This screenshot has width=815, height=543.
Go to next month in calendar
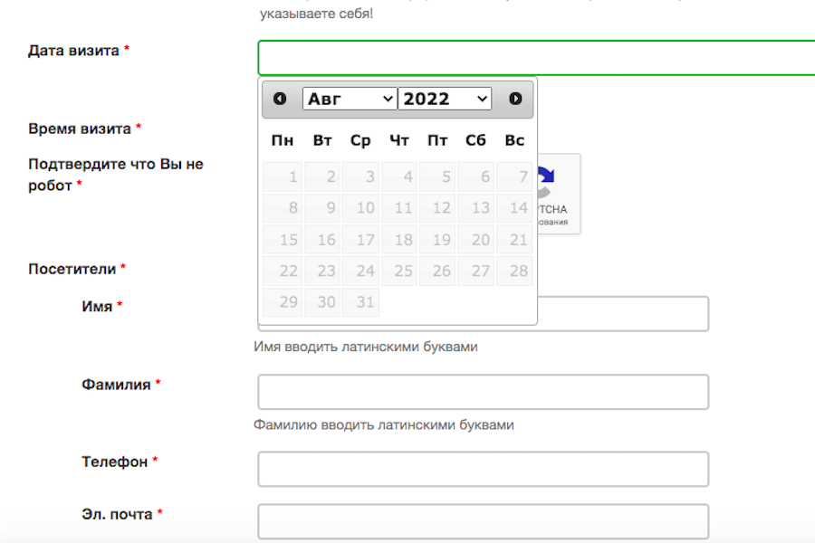click(515, 99)
